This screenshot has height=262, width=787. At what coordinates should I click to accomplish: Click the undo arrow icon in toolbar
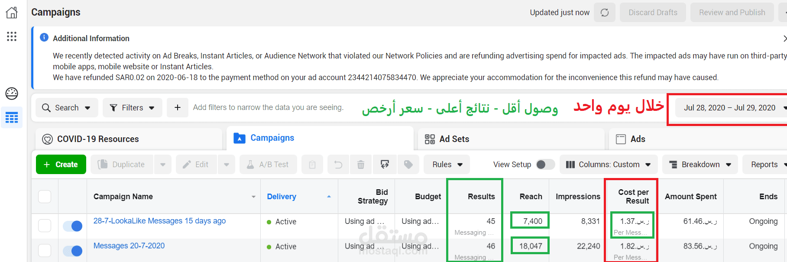(x=338, y=165)
